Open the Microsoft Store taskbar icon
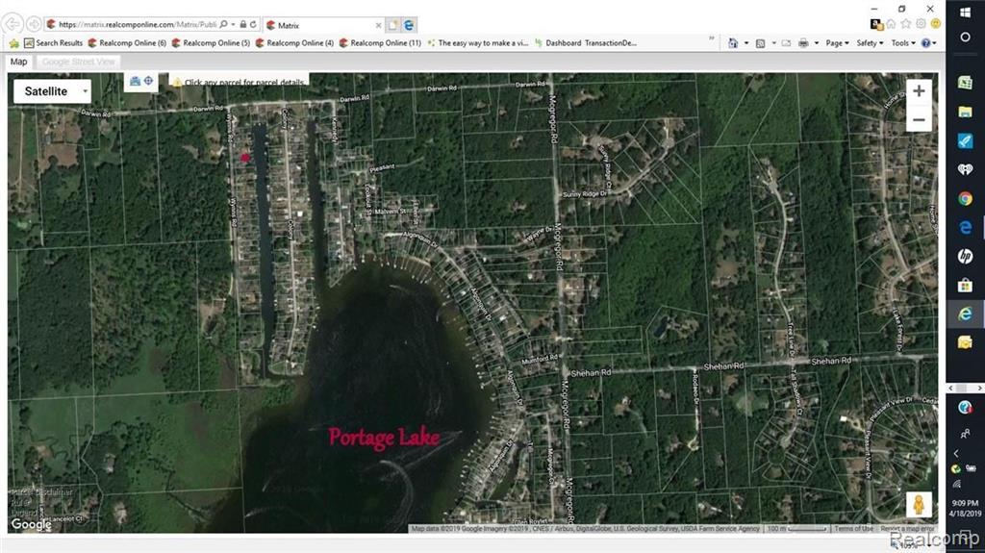Viewport: 985px width, 553px height. click(x=965, y=286)
